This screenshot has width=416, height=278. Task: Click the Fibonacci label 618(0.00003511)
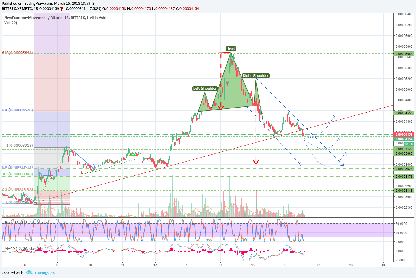coord(18,167)
